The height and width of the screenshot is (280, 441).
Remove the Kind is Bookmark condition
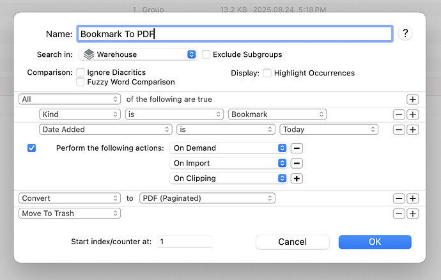click(399, 114)
